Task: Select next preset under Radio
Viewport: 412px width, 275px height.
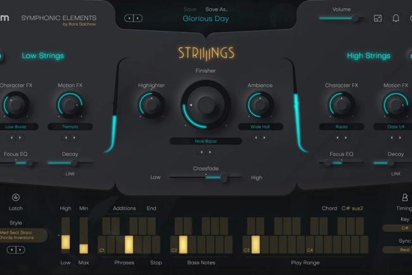Action: coord(346,137)
